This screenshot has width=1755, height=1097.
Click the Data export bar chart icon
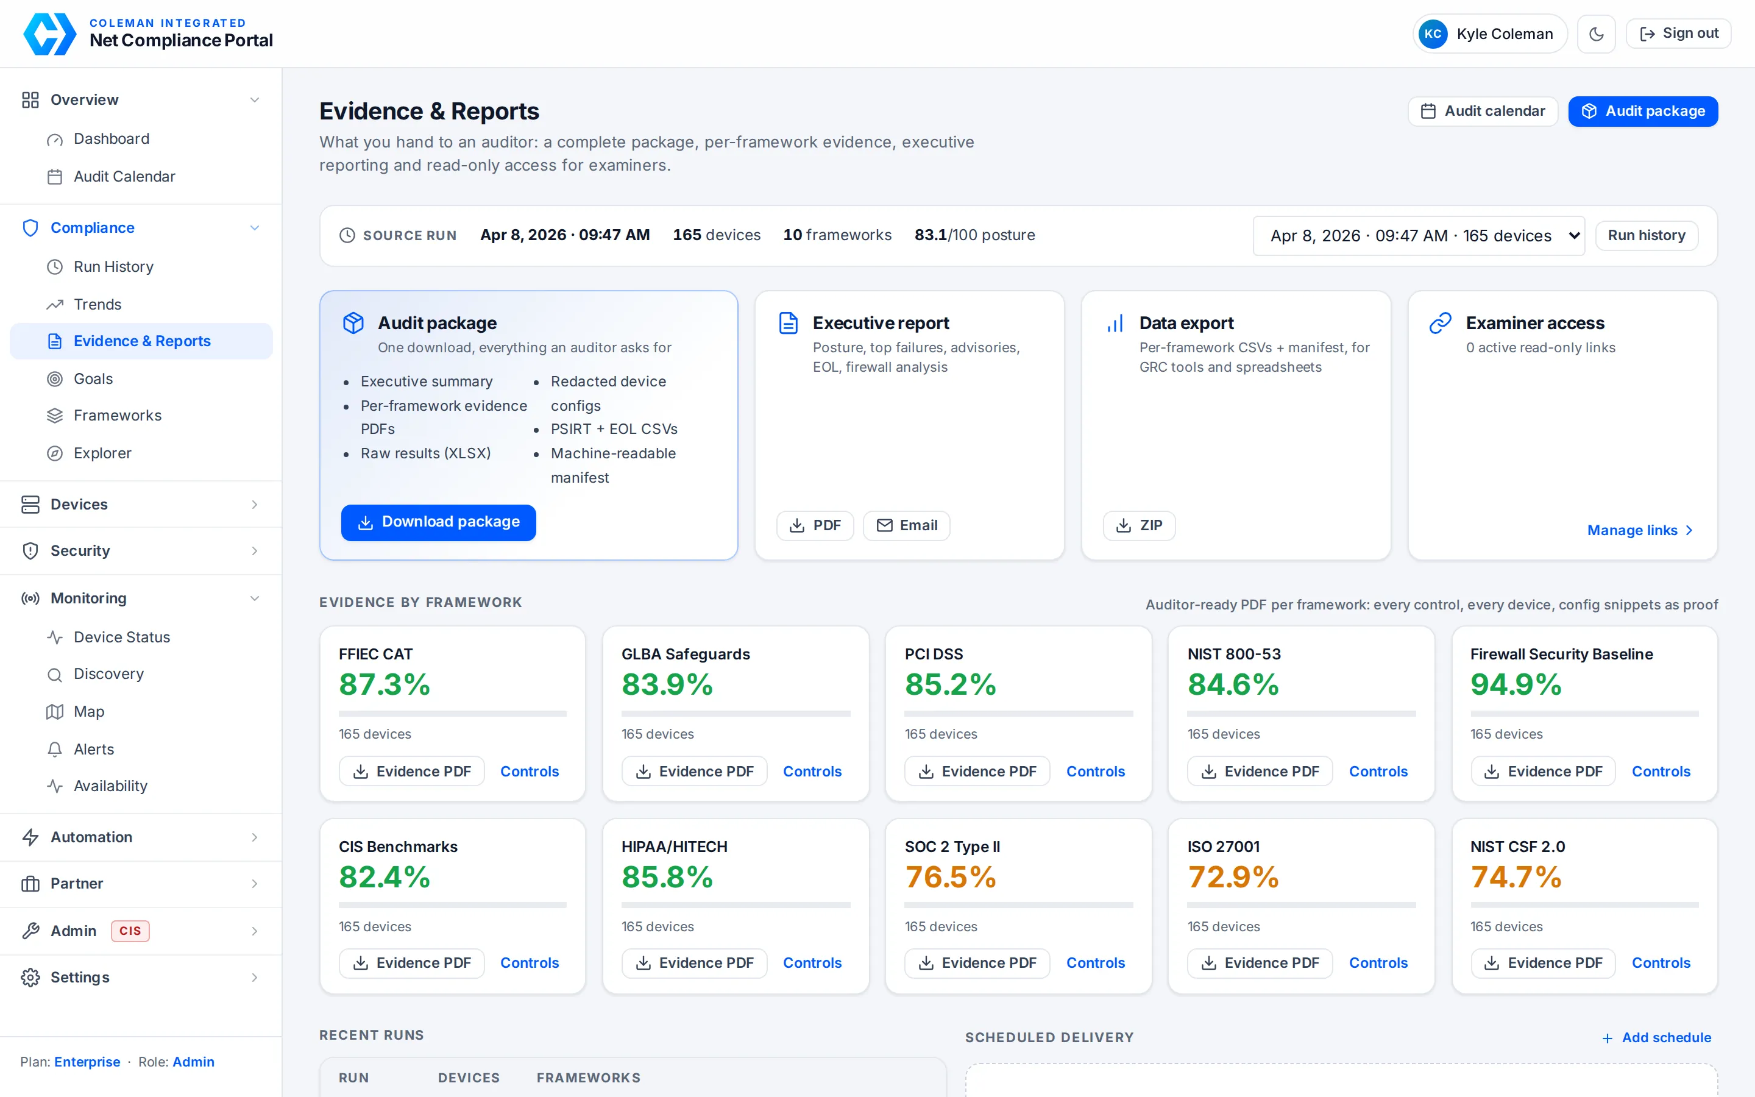[1115, 323]
